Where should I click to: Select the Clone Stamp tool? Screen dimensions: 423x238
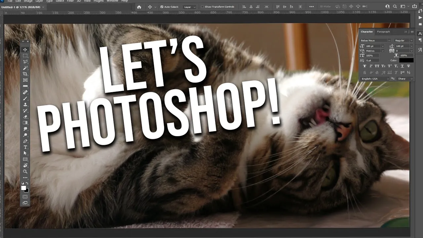point(25,104)
